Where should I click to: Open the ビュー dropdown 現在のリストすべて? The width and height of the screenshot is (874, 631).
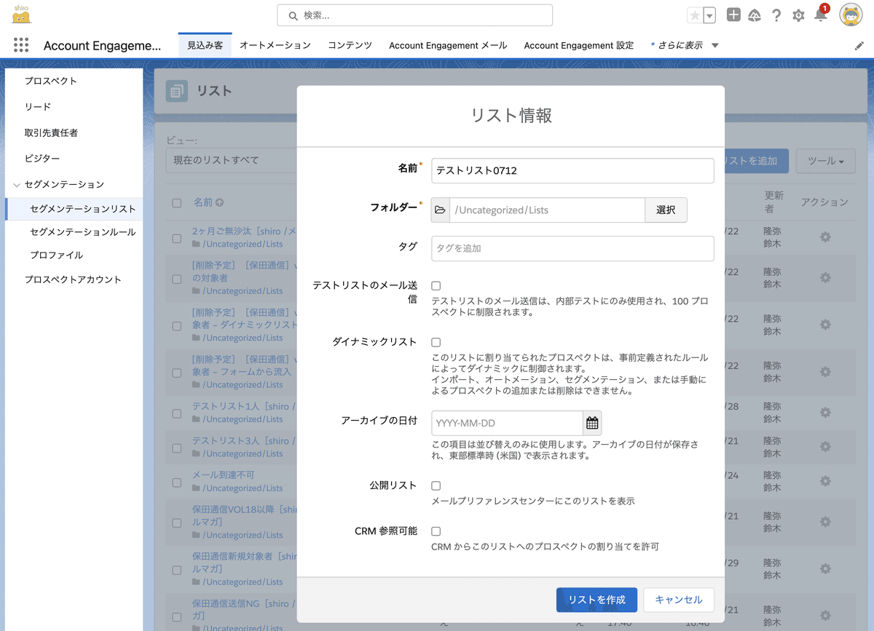click(x=232, y=160)
